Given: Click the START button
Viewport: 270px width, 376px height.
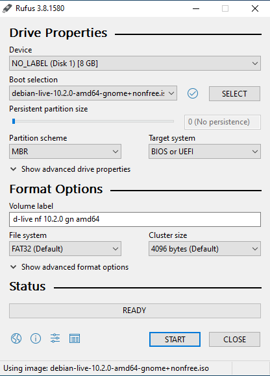Looking at the screenshot, I should [175, 339].
